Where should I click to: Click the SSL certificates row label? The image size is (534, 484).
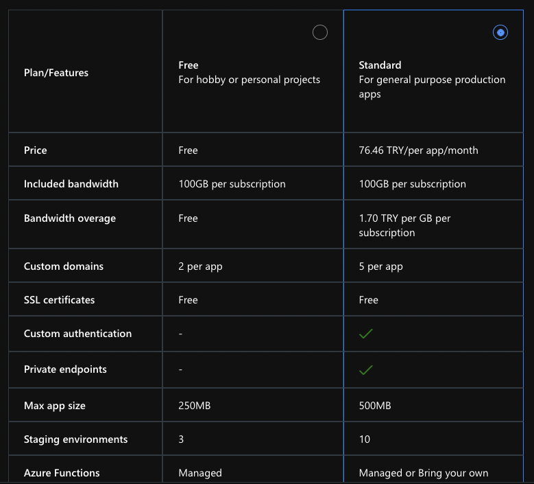tap(59, 300)
